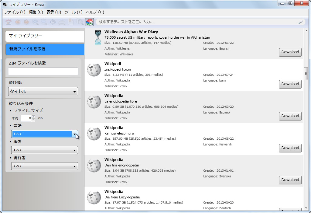Click the scrollbar up arrow
Image resolution: width=311 pixels, height=213 pixels.
[306, 31]
